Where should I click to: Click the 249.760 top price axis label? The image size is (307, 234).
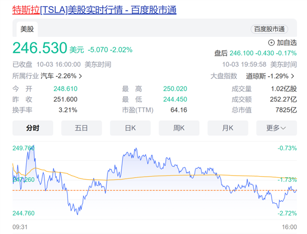[x=24, y=148]
